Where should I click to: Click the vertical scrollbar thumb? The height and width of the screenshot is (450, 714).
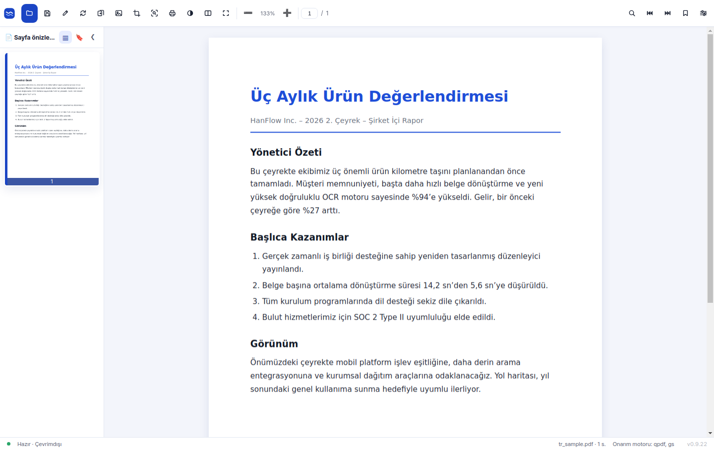point(710,169)
